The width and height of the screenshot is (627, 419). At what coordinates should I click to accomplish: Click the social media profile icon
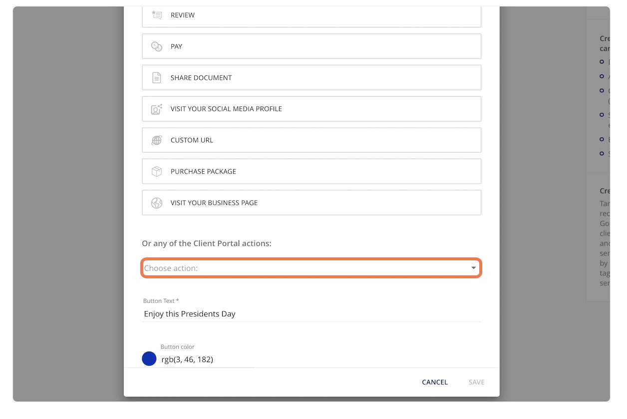(x=157, y=109)
